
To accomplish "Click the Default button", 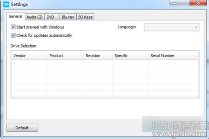I will click(x=22, y=128).
